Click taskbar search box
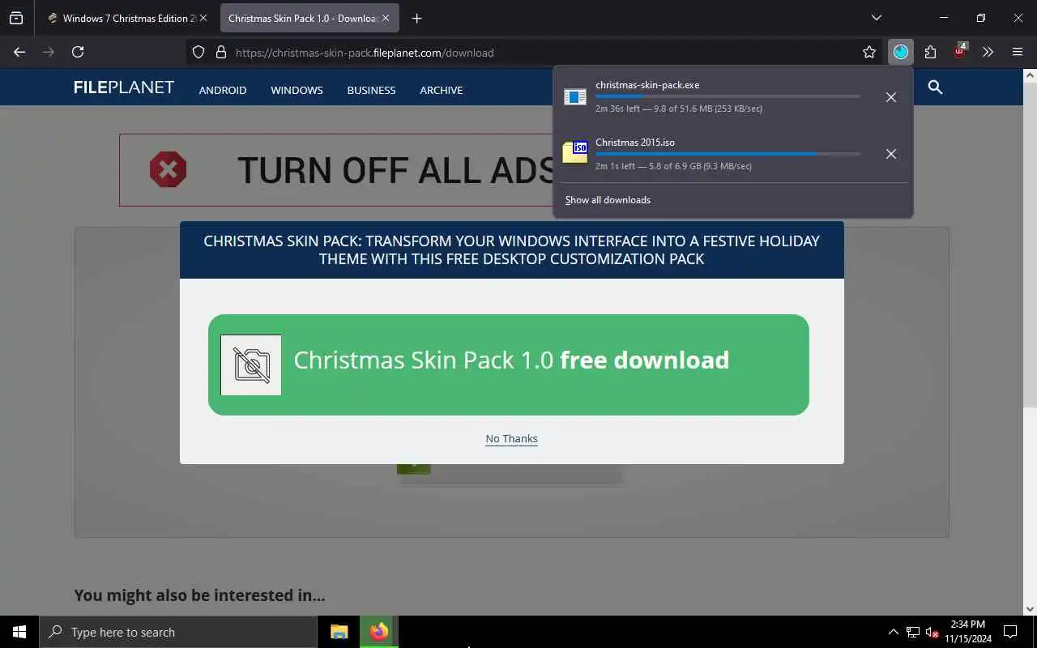Viewport: 1037px width, 648px height. [x=178, y=632]
